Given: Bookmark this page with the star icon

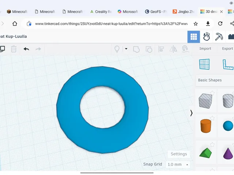Looking at the screenshot, I should (196, 24).
